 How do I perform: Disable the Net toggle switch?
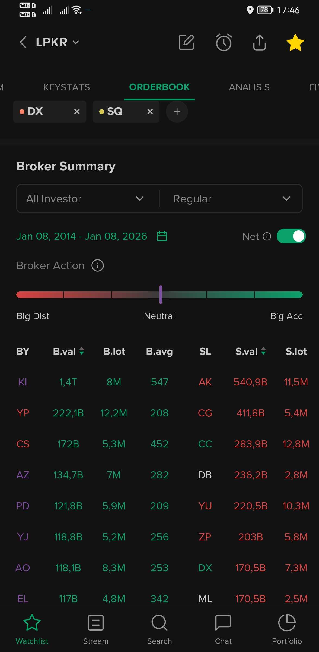coord(291,236)
